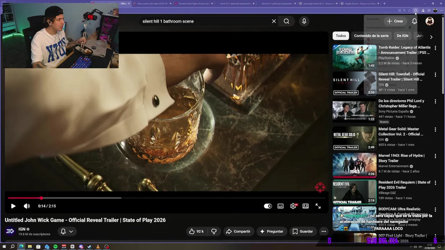Select the Todos filter chip

pyautogui.click(x=341, y=36)
